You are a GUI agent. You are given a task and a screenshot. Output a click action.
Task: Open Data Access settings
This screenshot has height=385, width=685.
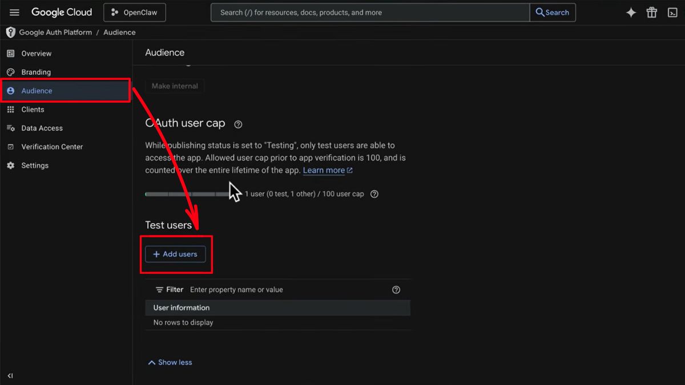click(x=43, y=128)
